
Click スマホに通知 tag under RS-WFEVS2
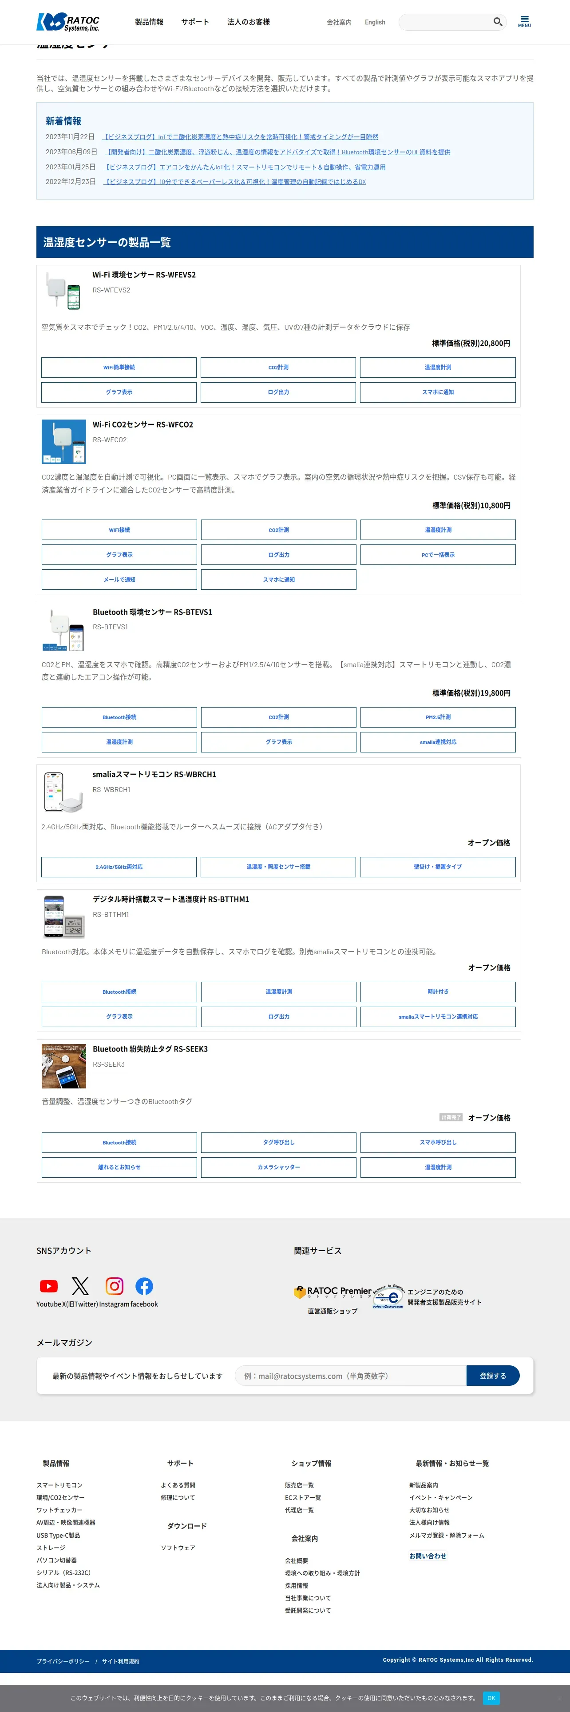coord(438,392)
